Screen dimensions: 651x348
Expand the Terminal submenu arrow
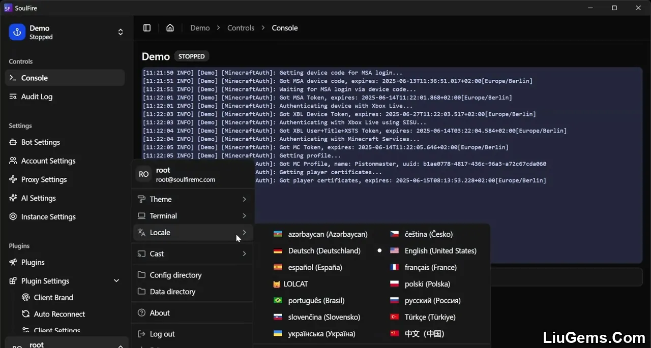pyautogui.click(x=244, y=216)
